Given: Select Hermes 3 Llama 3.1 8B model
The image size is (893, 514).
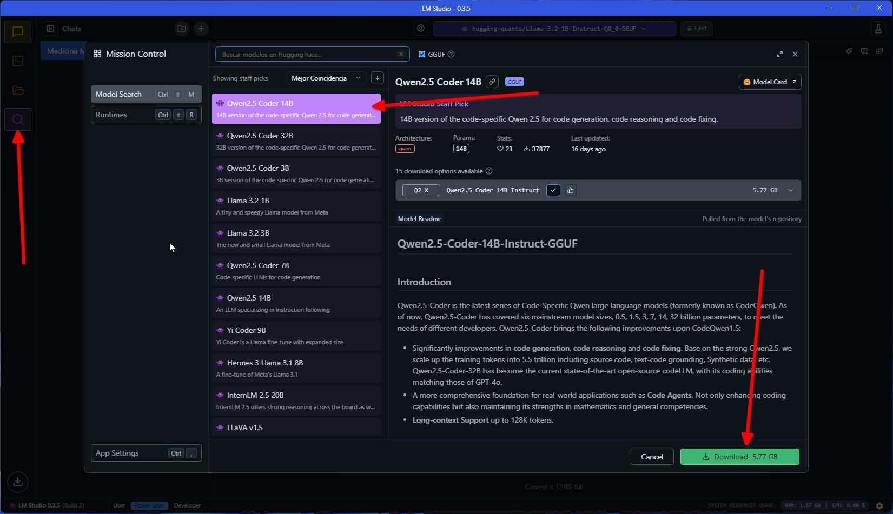Looking at the screenshot, I should (296, 368).
